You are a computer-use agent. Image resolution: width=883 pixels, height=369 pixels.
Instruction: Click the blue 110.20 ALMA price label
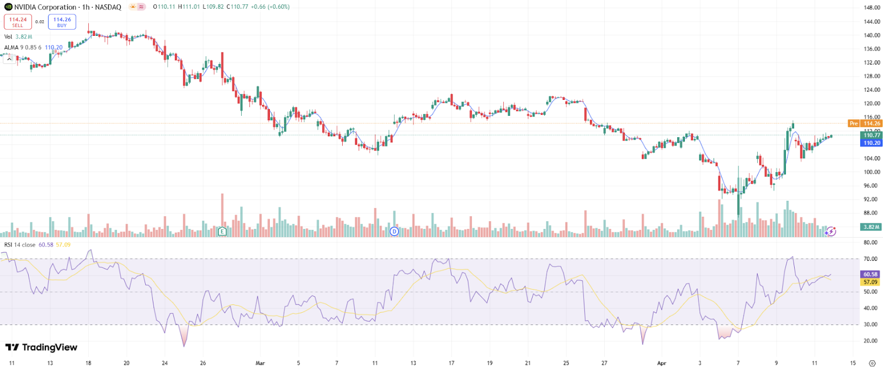pos(872,143)
